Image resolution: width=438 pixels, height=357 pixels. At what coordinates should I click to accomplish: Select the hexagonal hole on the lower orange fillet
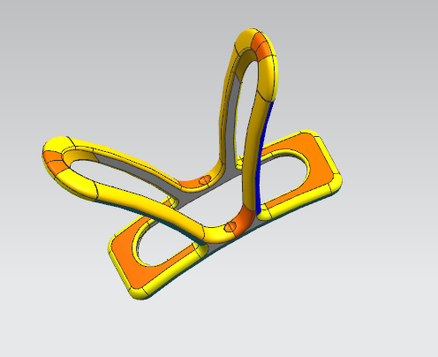(x=230, y=227)
